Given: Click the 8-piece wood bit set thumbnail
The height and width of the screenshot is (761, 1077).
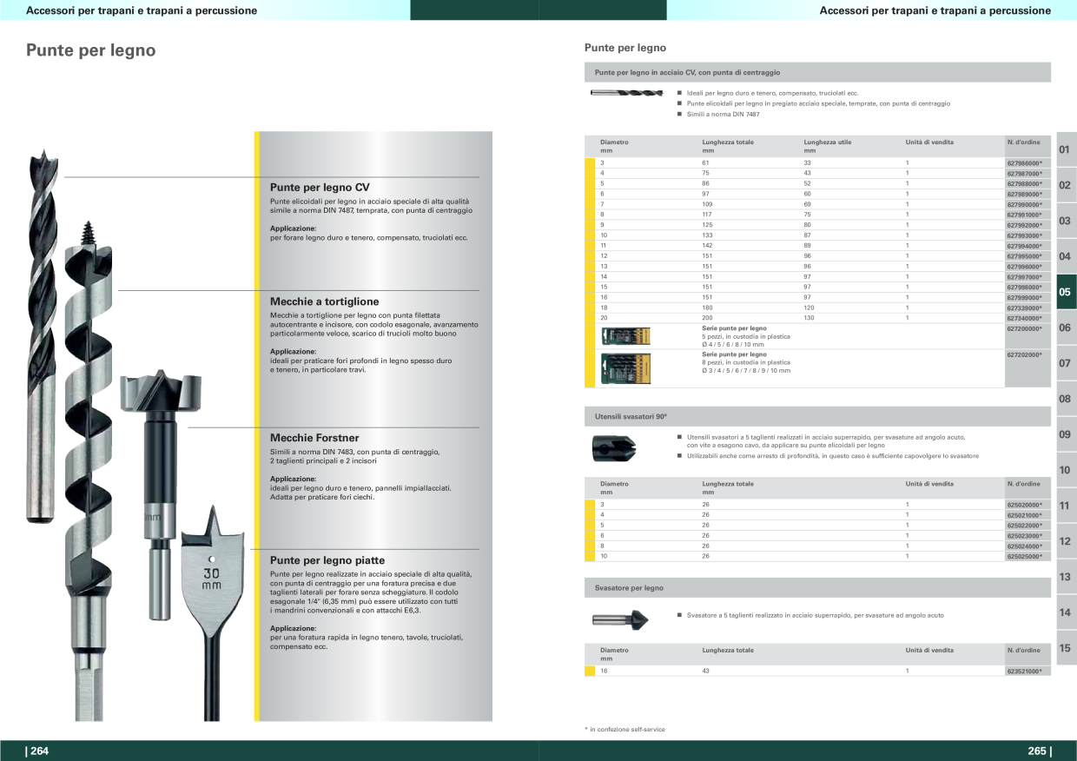Looking at the screenshot, I should click(x=626, y=369).
